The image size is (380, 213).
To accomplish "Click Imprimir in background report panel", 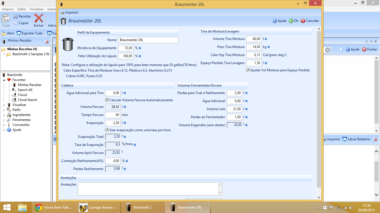I will [x=331, y=139].
